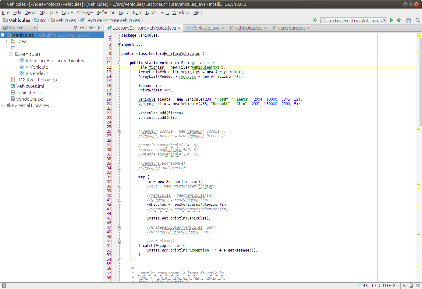Toggle the read-only lock icon in status bar
This screenshot has width=422, height=289.
404,286
